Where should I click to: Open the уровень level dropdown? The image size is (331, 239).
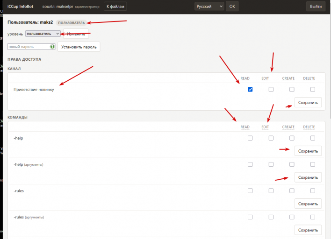pos(43,34)
